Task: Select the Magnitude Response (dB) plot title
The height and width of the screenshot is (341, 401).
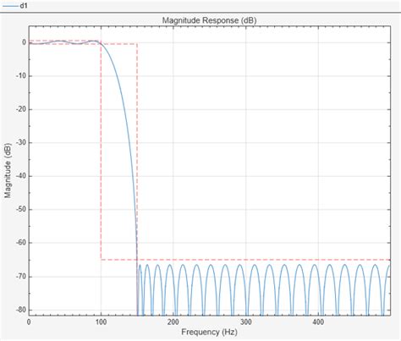Action: tap(209, 20)
